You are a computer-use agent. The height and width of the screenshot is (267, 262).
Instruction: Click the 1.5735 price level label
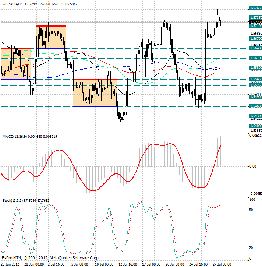(255, 18)
